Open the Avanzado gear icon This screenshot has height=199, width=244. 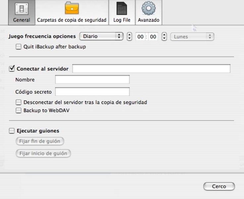pyautogui.click(x=149, y=8)
